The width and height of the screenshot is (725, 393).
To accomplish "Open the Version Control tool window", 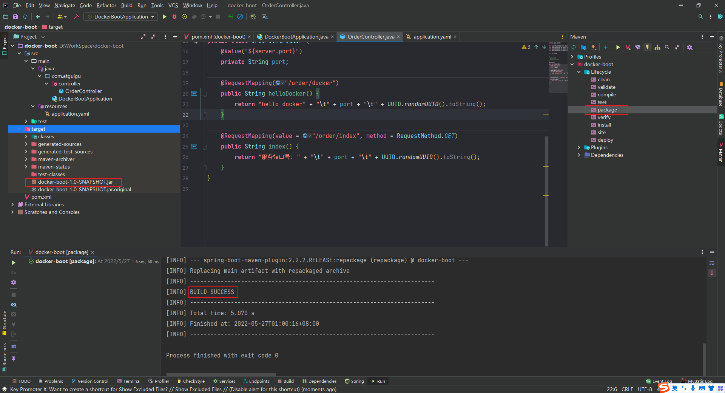I will pos(90,381).
